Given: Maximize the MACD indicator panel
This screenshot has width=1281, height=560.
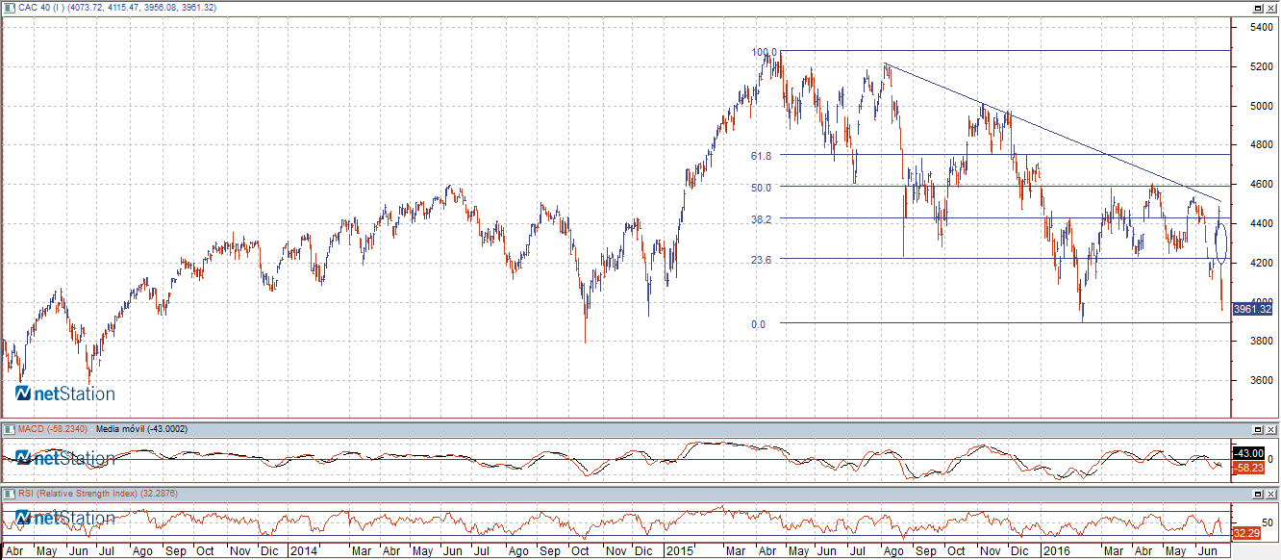Looking at the screenshot, I should coord(1257,428).
